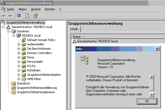Click the Forward arrow toolbar icon

[x=10, y=16]
